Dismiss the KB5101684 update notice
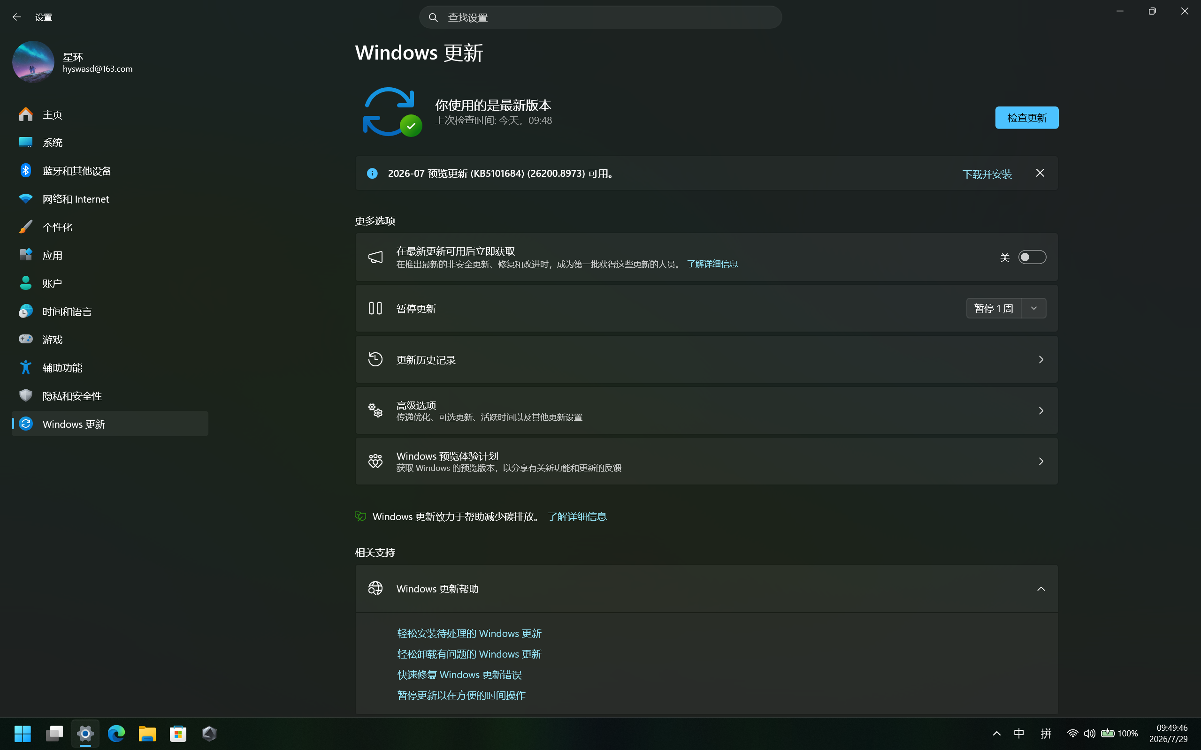Image resolution: width=1201 pixels, height=750 pixels. (x=1040, y=173)
